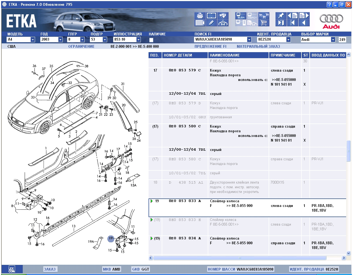Screen dimensions: 353x275
Task: Click the printer icon in toolbar
Action: click(x=200, y=16)
